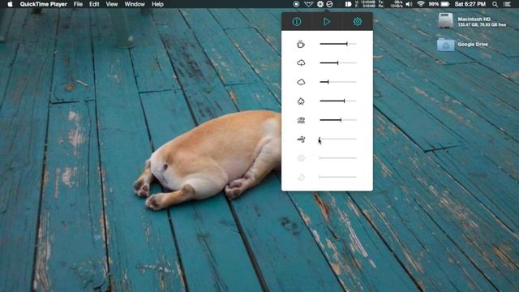Toggle the campfire flame sound icon

301,101
